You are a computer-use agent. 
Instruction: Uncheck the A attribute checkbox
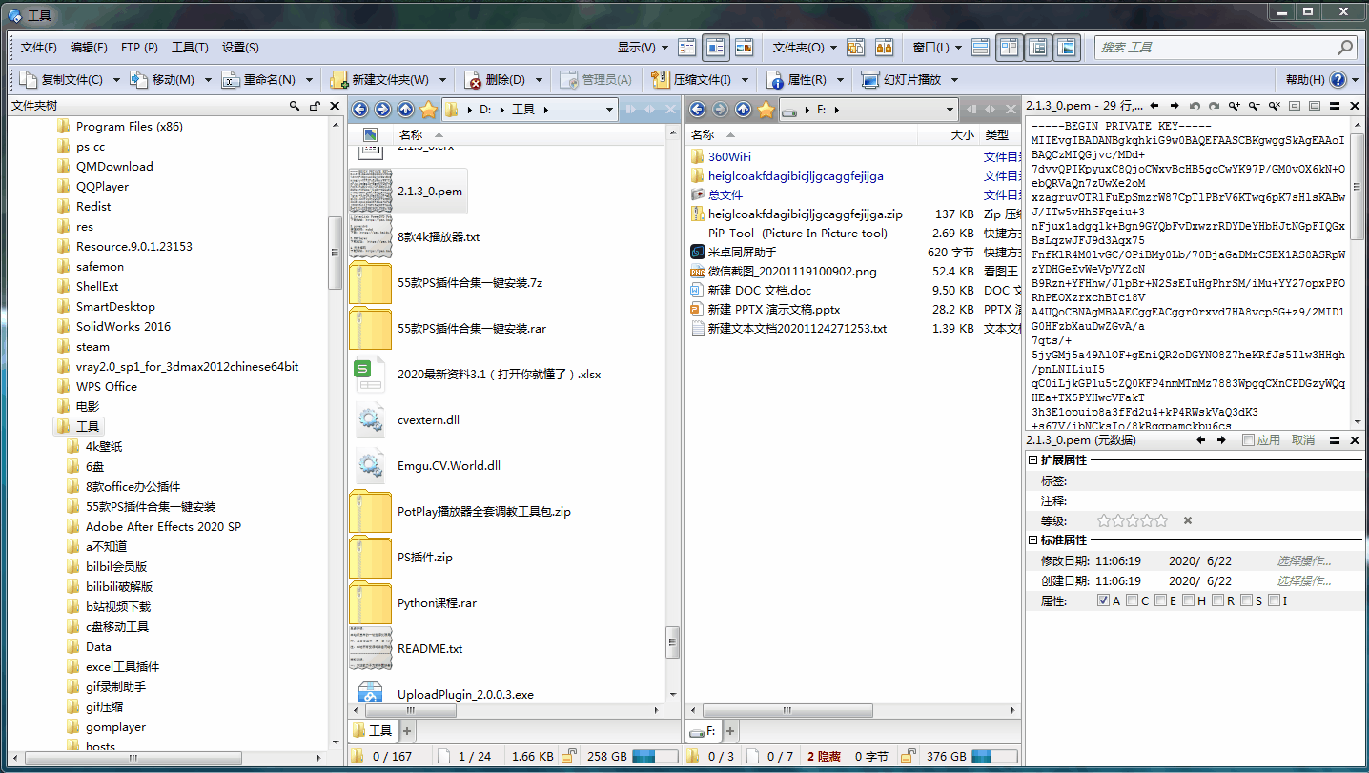click(x=1101, y=600)
